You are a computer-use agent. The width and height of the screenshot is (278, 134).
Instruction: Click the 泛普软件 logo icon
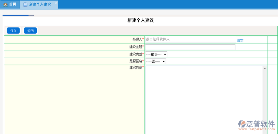click(x=242, y=124)
